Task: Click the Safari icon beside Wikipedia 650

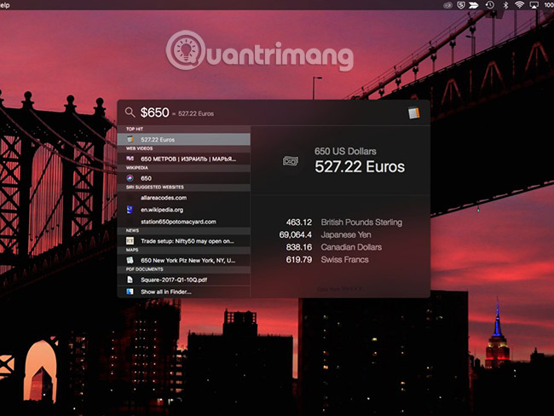Action: click(130, 178)
